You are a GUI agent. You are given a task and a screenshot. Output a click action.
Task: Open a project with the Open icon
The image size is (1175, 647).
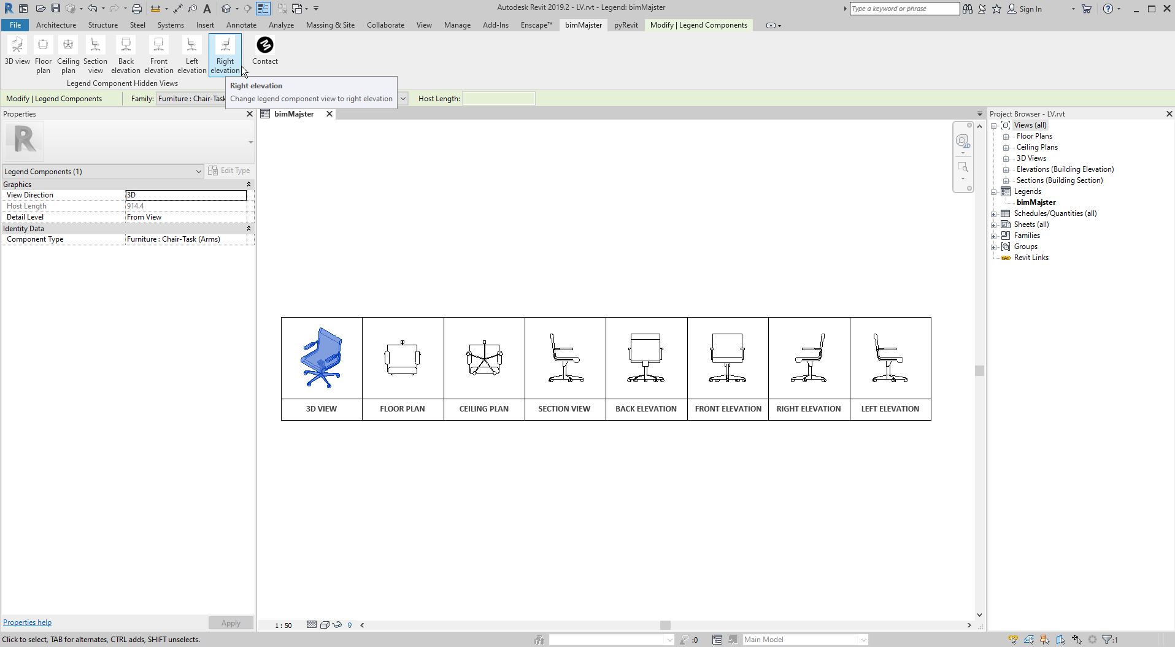point(40,9)
